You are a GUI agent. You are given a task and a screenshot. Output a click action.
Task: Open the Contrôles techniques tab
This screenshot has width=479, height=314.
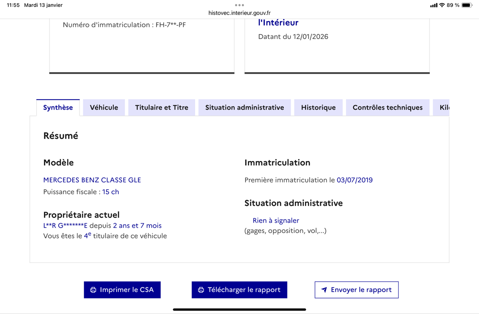point(388,108)
